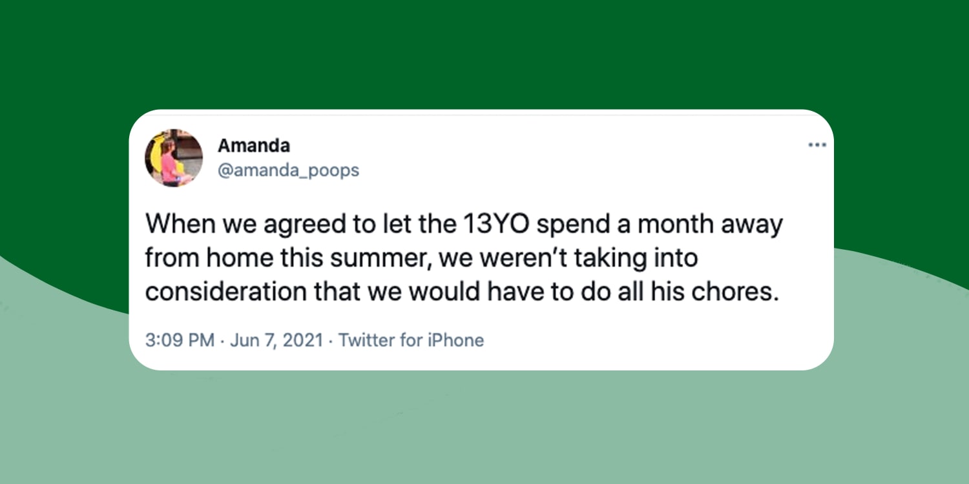This screenshot has height=484, width=969.
Task: Click Amanda's profile picture avatar
Action: coord(173,157)
